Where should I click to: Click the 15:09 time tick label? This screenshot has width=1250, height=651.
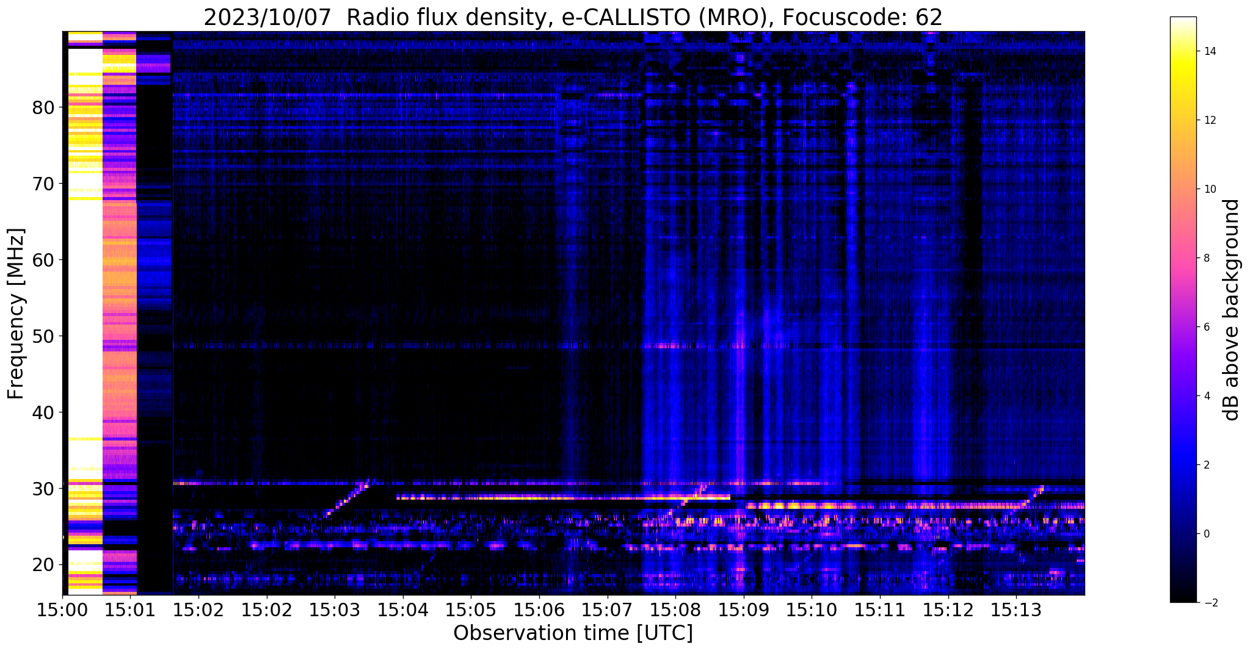[x=744, y=610]
